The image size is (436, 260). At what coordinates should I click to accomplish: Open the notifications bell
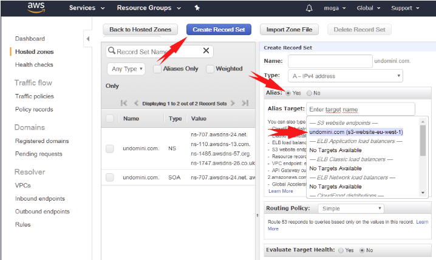point(309,8)
